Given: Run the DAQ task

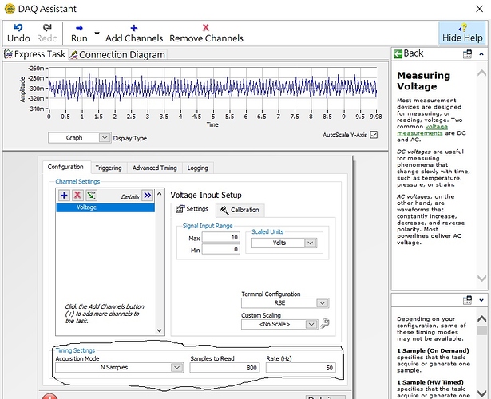Looking at the screenshot, I should (79, 34).
